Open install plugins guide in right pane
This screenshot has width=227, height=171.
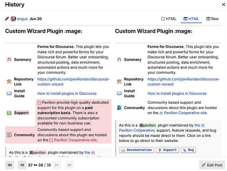[177, 93]
